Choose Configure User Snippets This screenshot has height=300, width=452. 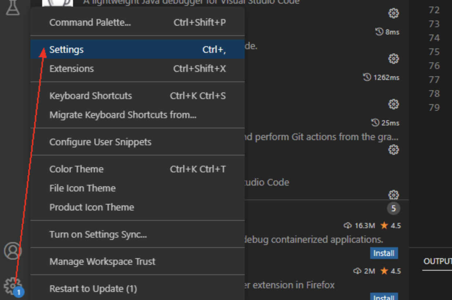click(x=138, y=142)
